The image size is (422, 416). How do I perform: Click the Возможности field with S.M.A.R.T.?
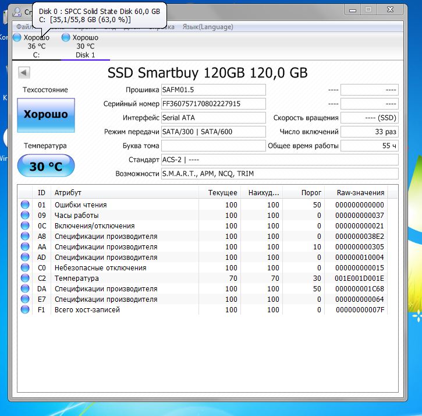coord(279,174)
